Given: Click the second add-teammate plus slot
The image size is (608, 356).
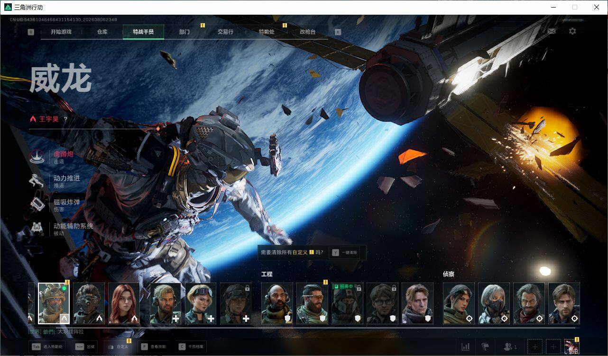Looking at the screenshot, I should click(553, 347).
